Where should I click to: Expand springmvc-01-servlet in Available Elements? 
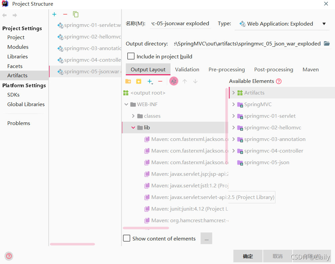pyautogui.click(x=233, y=116)
